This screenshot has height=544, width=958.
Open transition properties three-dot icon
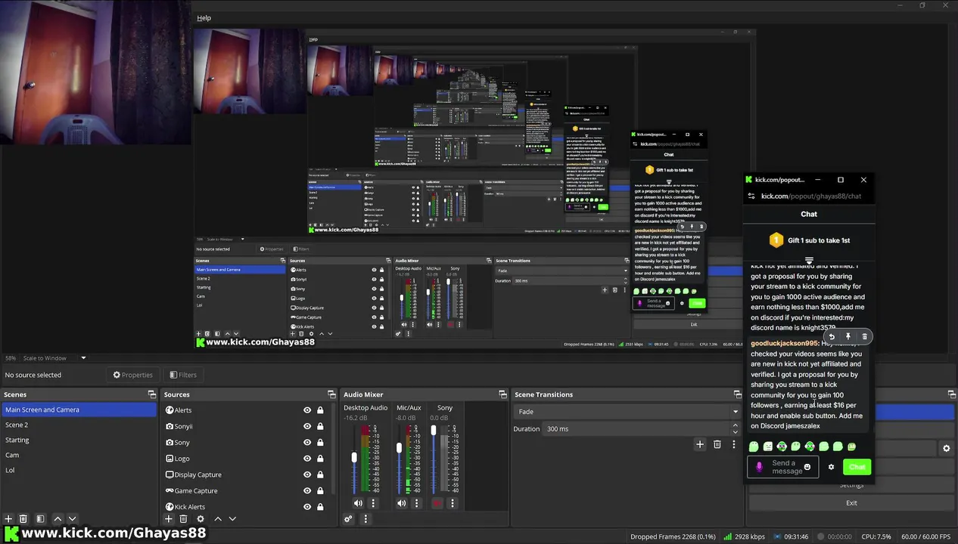tap(733, 444)
